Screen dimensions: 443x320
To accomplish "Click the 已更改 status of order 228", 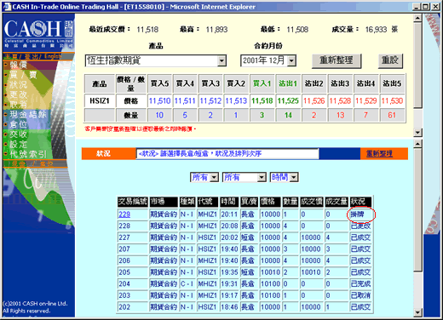I will pos(360,226).
